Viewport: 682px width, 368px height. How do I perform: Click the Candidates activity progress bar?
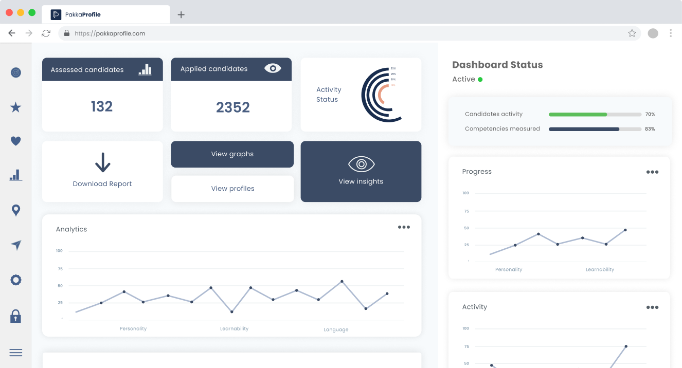(595, 115)
